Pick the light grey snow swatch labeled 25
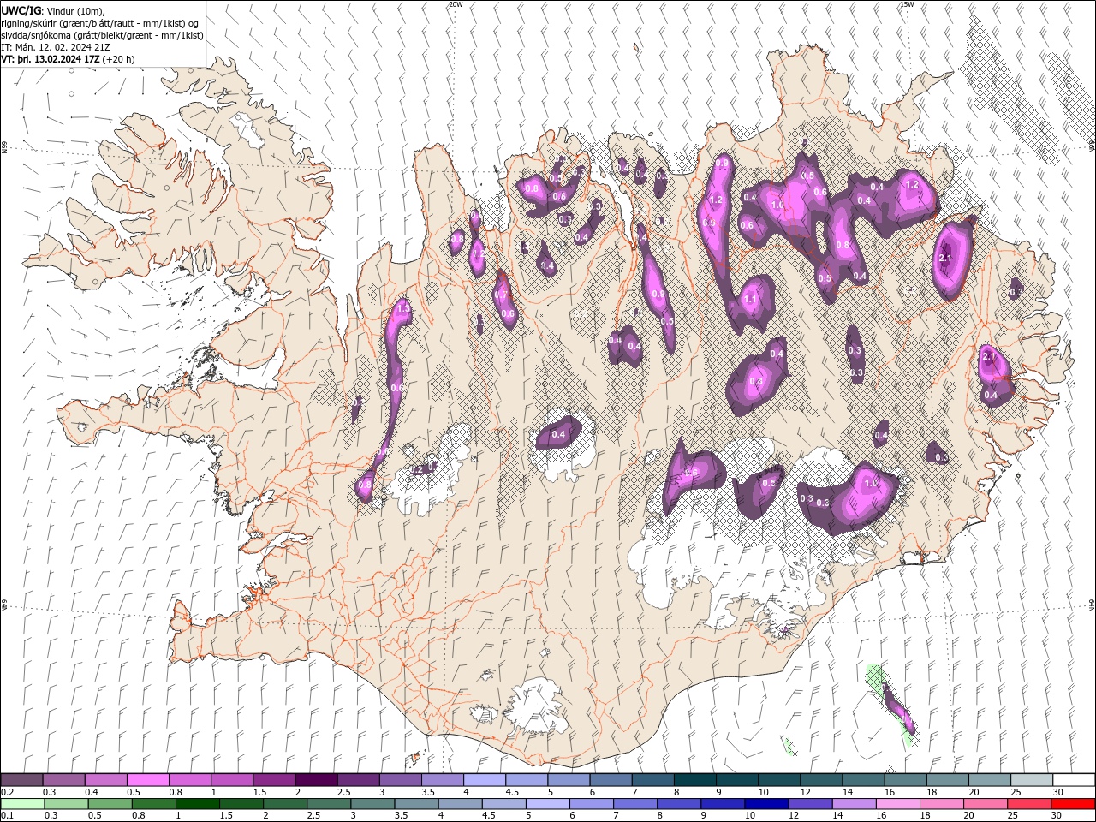1096x822 pixels. 1032,780
